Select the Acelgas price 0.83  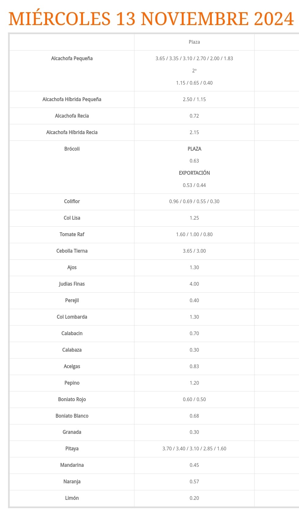pos(194,366)
